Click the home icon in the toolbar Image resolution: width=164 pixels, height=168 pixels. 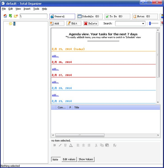(x=5, y=16)
